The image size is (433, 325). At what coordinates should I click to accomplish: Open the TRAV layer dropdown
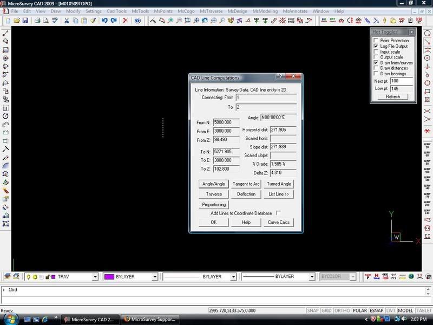(95, 277)
